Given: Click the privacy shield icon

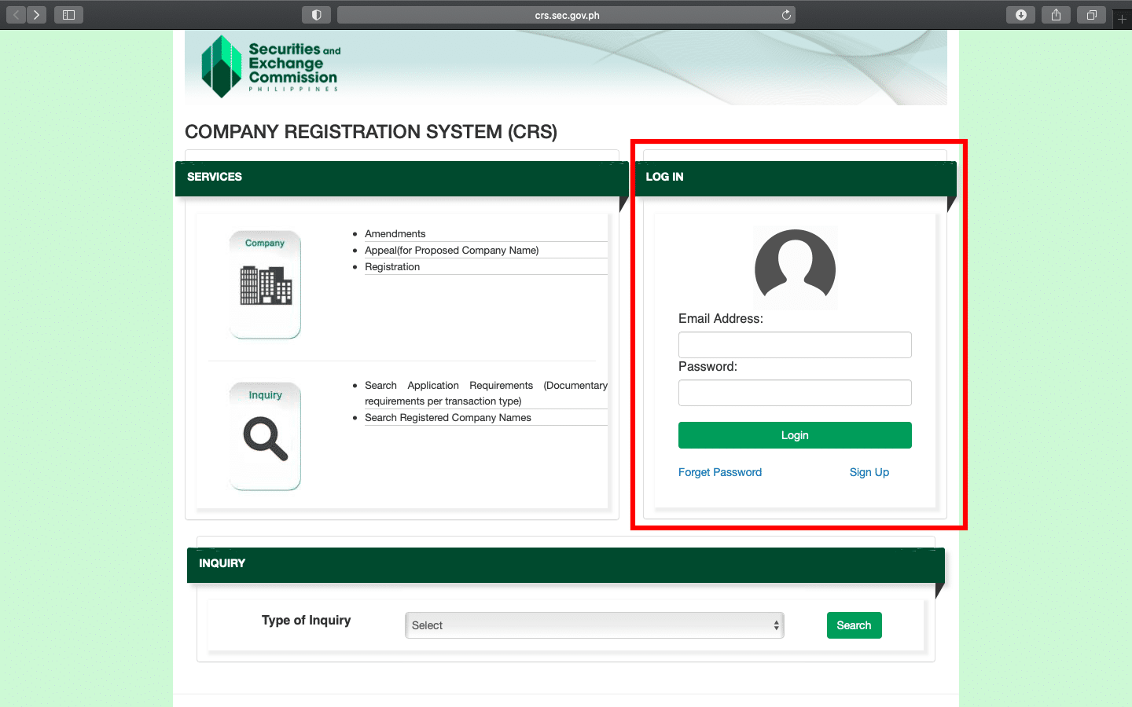Looking at the screenshot, I should [316, 15].
